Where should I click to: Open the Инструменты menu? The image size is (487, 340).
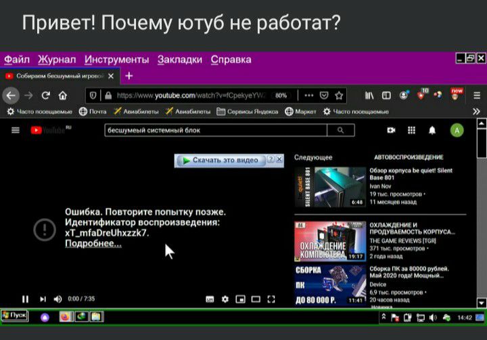coord(116,60)
